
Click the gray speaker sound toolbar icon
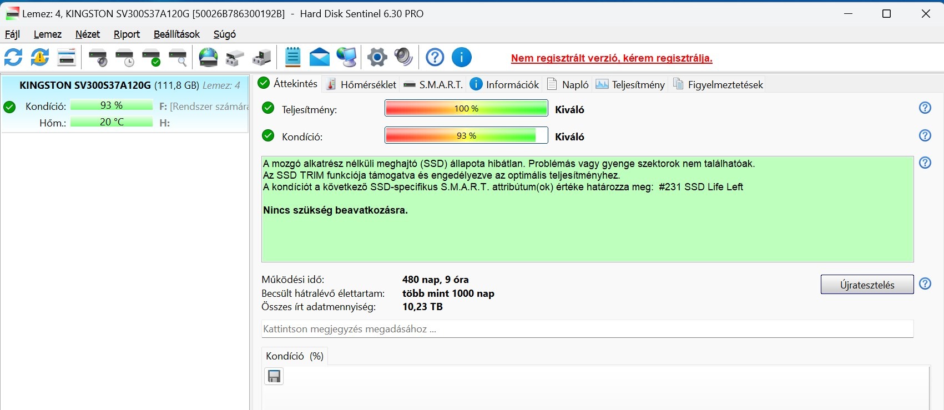coord(403,57)
